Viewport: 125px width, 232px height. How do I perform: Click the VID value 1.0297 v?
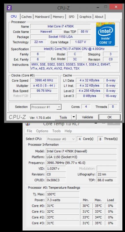click(56, 169)
